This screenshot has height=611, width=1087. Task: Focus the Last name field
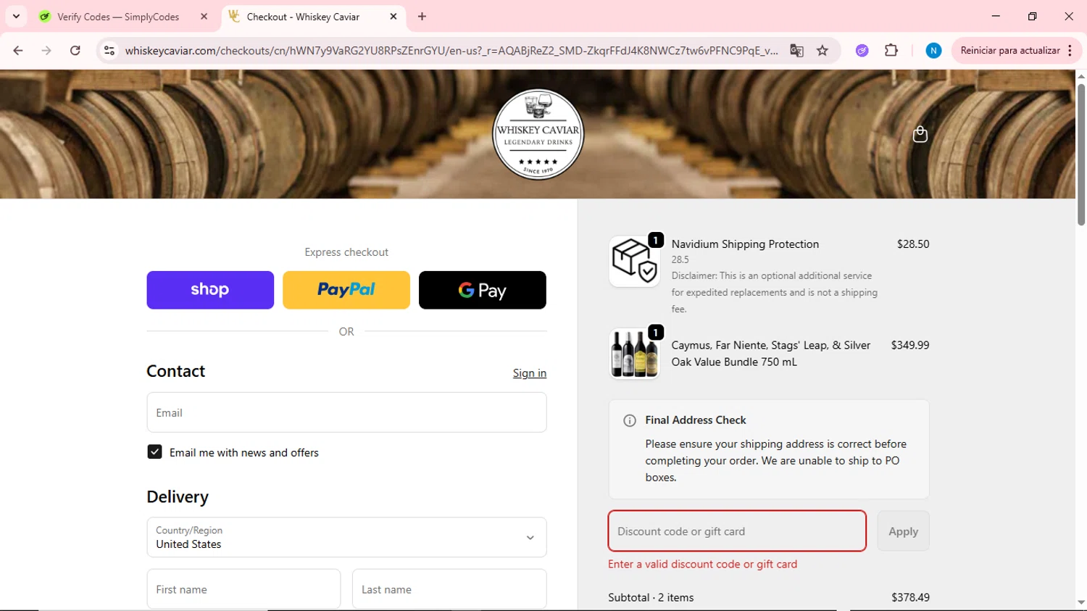(x=449, y=589)
